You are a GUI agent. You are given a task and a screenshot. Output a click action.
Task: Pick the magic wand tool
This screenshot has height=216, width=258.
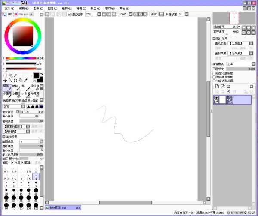tap(15, 75)
